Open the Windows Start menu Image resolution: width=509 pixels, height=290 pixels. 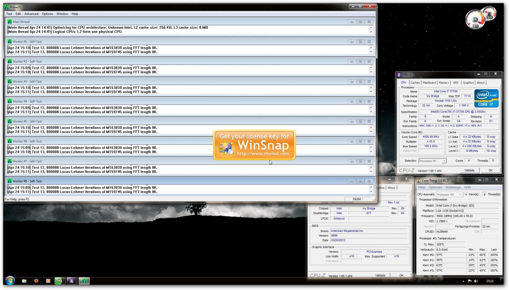click(x=10, y=281)
